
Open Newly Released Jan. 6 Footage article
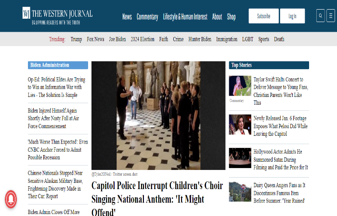(x=280, y=126)
